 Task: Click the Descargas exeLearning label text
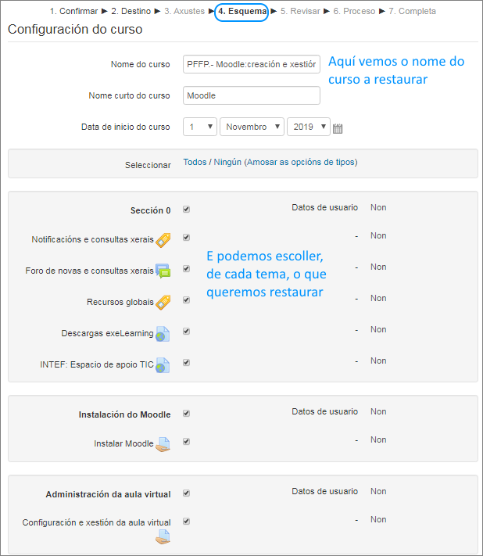tap(107, 333)
